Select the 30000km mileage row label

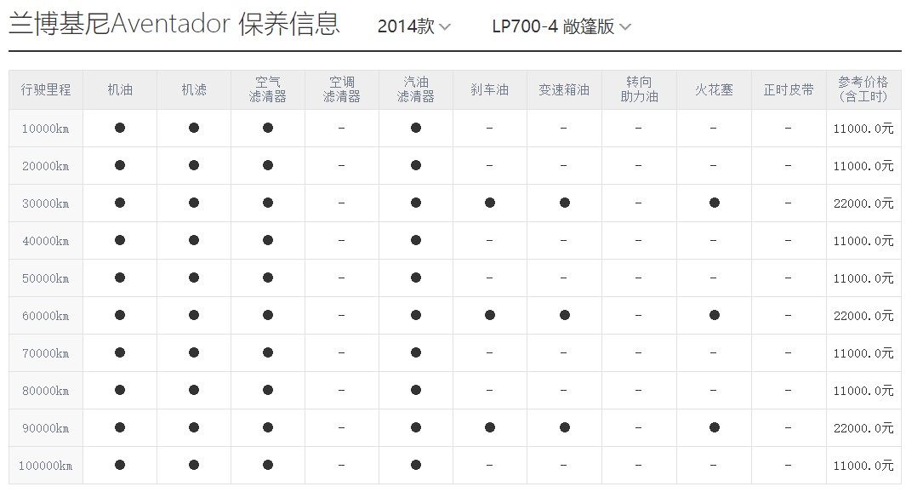tap(46, 203)
